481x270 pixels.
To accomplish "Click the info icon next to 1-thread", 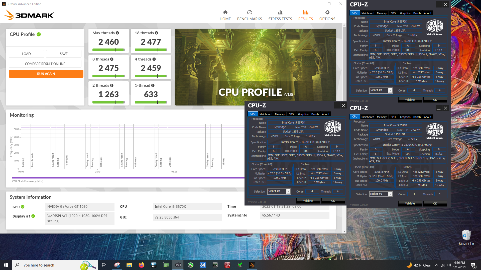I will click(153, 85).
